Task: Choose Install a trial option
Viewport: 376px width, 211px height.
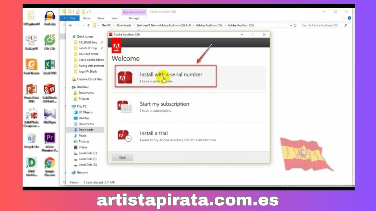Action: click(189, 136)
